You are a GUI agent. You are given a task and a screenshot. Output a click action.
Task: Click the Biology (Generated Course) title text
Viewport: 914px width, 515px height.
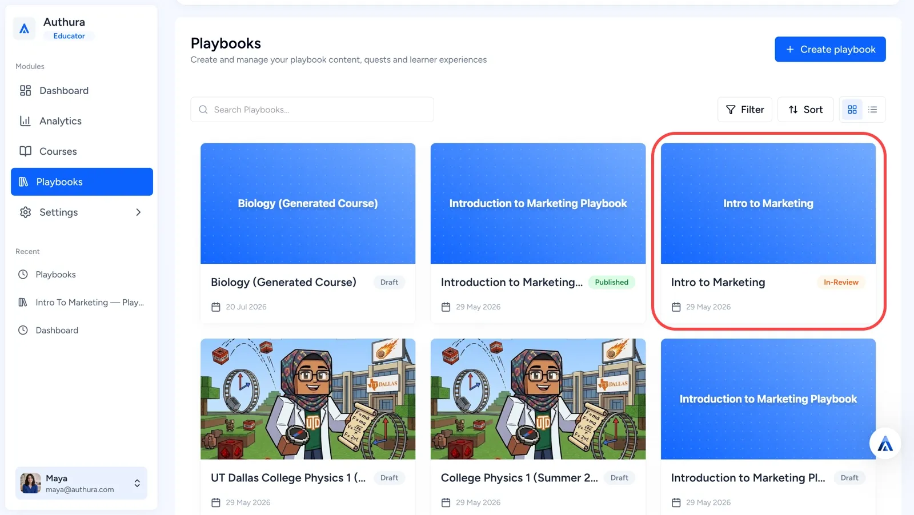[x=283, y=282]
